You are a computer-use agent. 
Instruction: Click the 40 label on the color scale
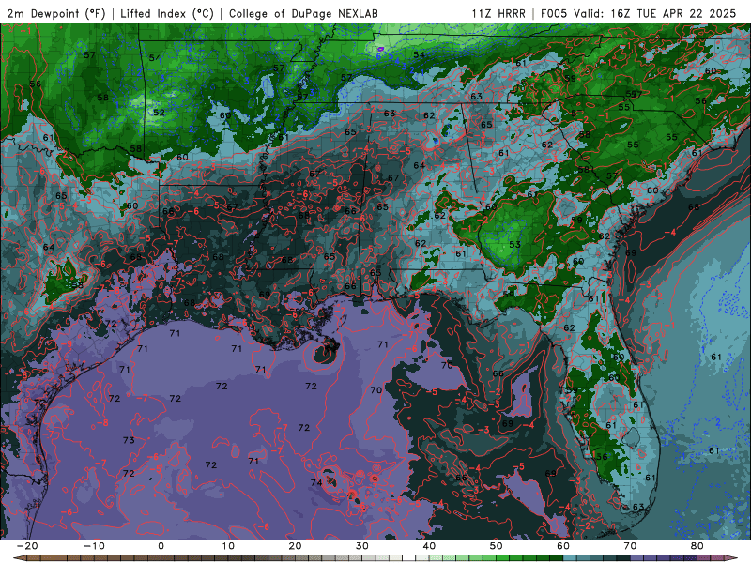click(x=429, y=546)
